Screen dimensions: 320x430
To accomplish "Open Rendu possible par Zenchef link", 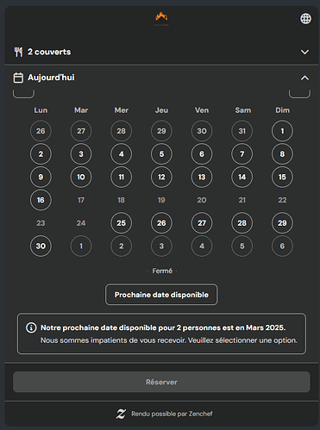I will pos(172,414).
